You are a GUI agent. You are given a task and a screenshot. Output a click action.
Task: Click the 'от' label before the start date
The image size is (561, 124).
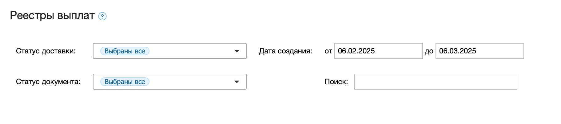pos(328,51)
